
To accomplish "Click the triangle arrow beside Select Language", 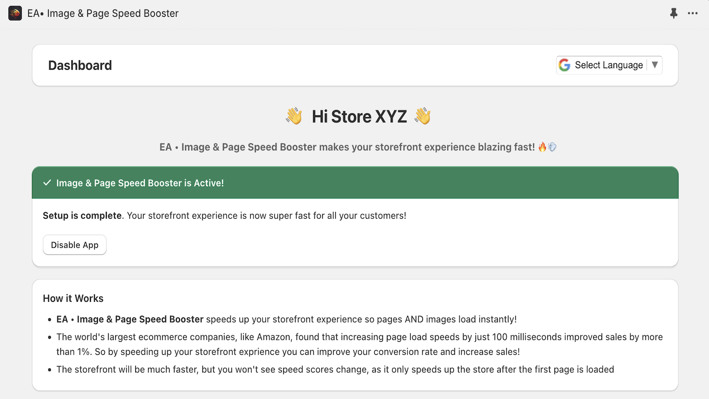I will point(655,65).
